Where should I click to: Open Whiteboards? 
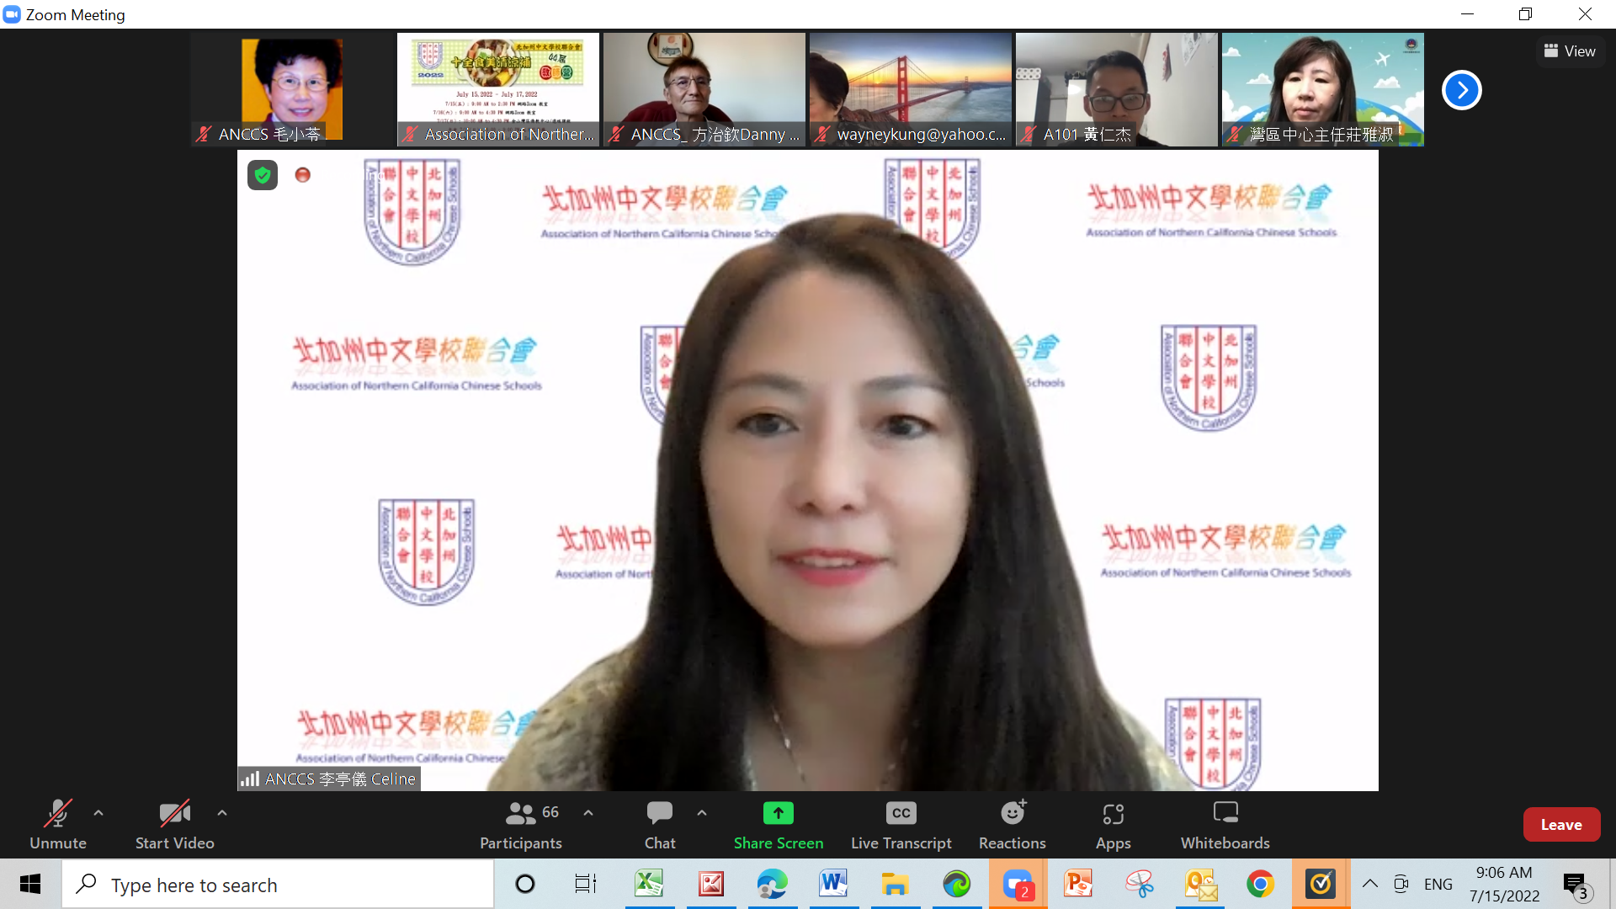(1225, 825)
